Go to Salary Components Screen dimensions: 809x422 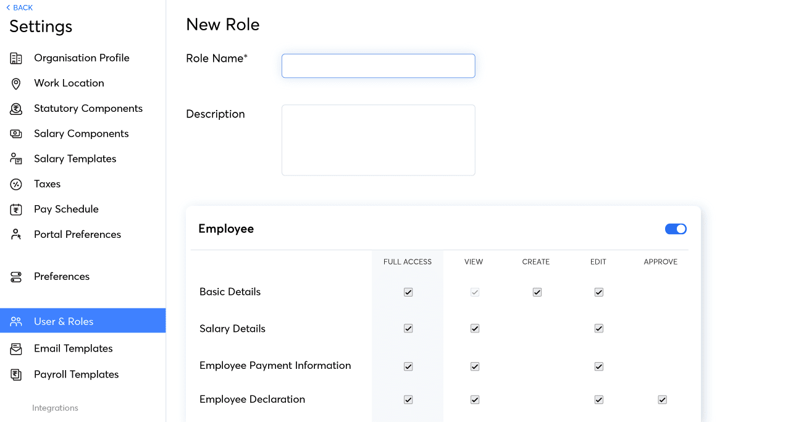click(83, 134)
